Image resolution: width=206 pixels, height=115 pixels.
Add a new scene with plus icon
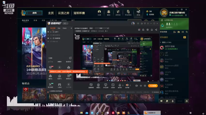click(71, 28)
